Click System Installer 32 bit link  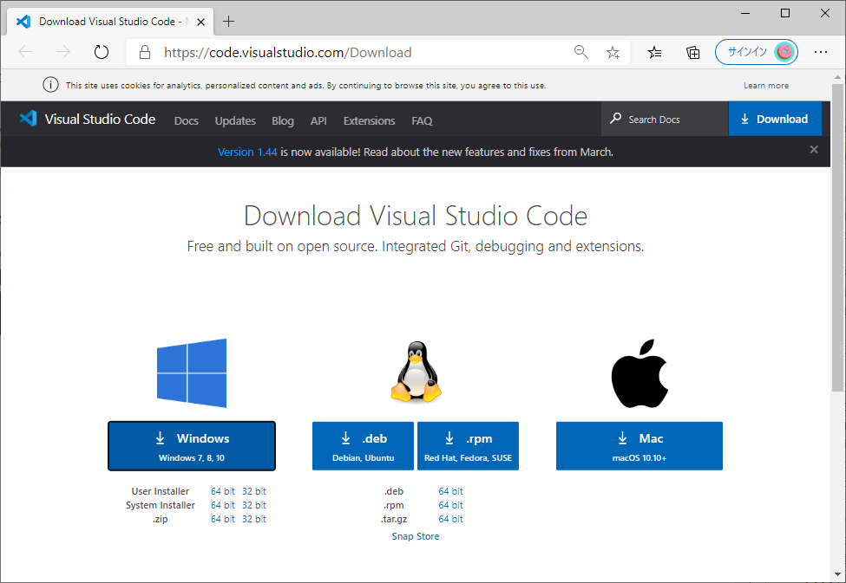(254, 505)
